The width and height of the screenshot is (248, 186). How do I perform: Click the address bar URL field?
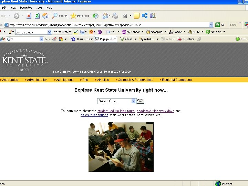pos(107,25)
